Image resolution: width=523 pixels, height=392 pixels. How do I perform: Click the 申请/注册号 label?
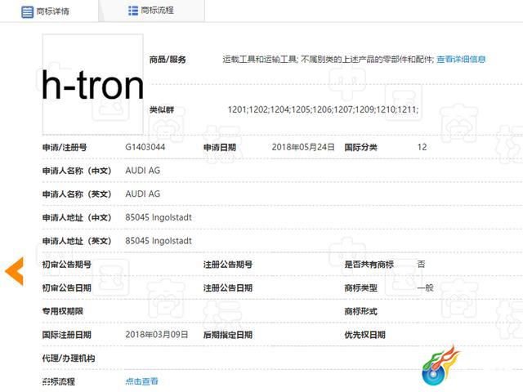click(65, 147)
